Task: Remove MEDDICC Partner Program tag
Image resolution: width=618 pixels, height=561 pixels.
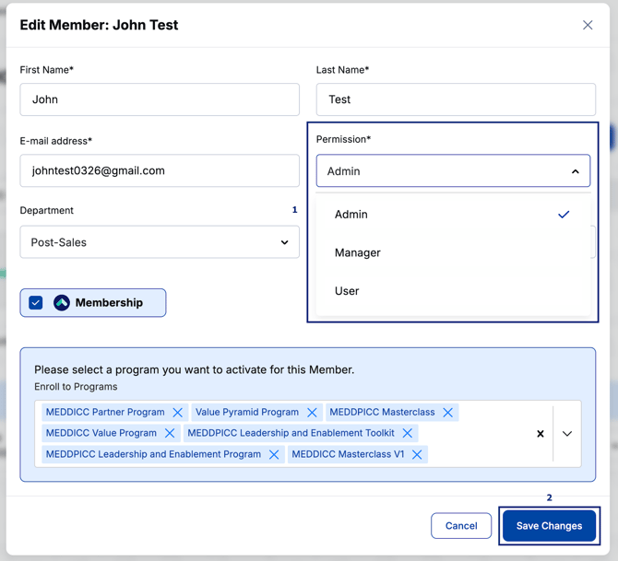Action: pyautogui.click(x=178, y=413)
